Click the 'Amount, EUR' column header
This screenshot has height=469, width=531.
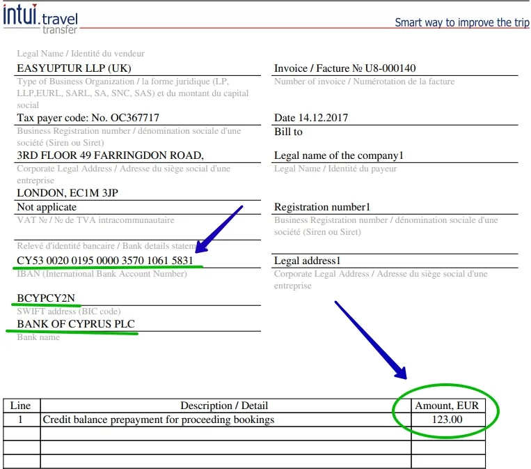coord(446,405)
